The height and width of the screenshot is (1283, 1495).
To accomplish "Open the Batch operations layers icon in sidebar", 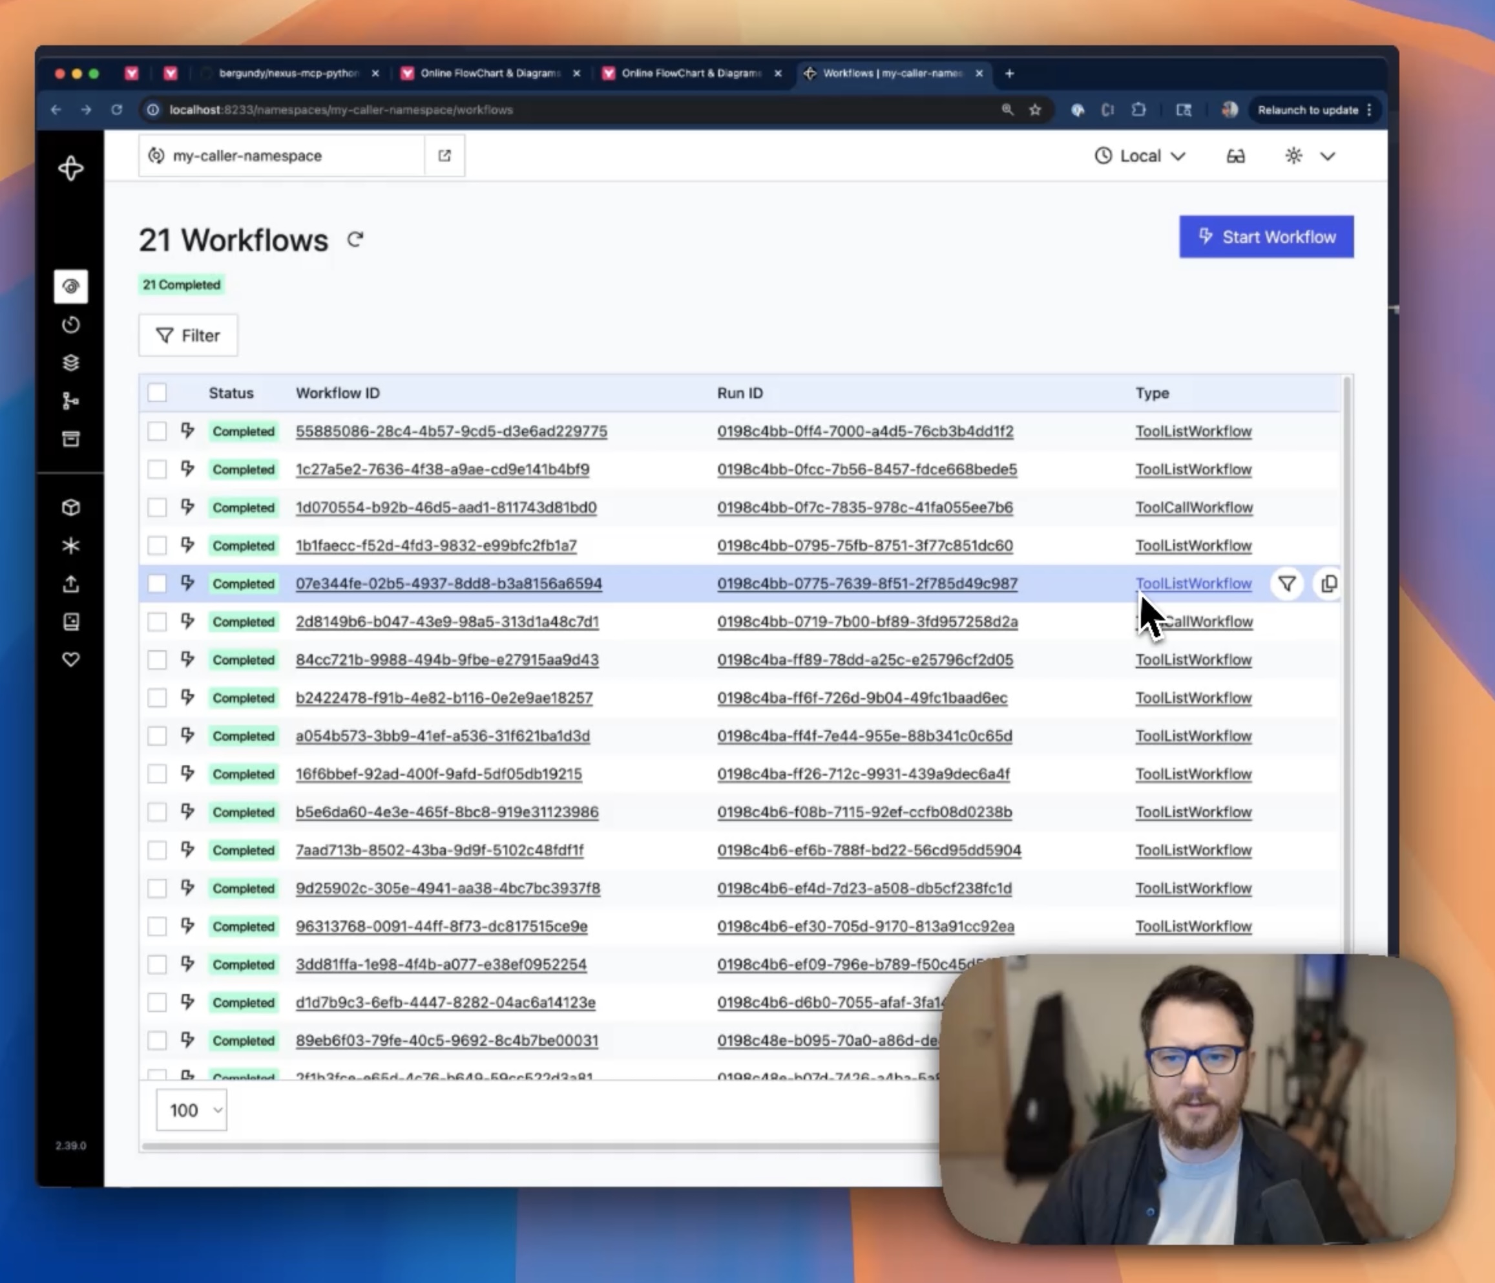I will [x=70, y=363].
